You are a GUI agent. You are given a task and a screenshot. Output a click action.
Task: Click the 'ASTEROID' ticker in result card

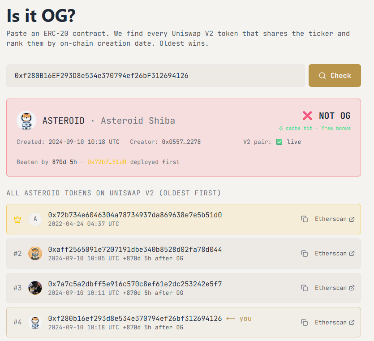coord(64,121)
